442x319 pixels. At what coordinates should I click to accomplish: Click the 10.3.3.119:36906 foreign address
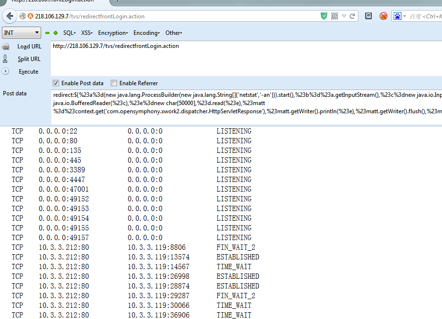pos(159,315)
